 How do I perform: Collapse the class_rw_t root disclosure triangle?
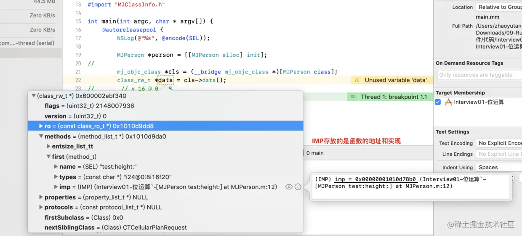pos(34,96)
